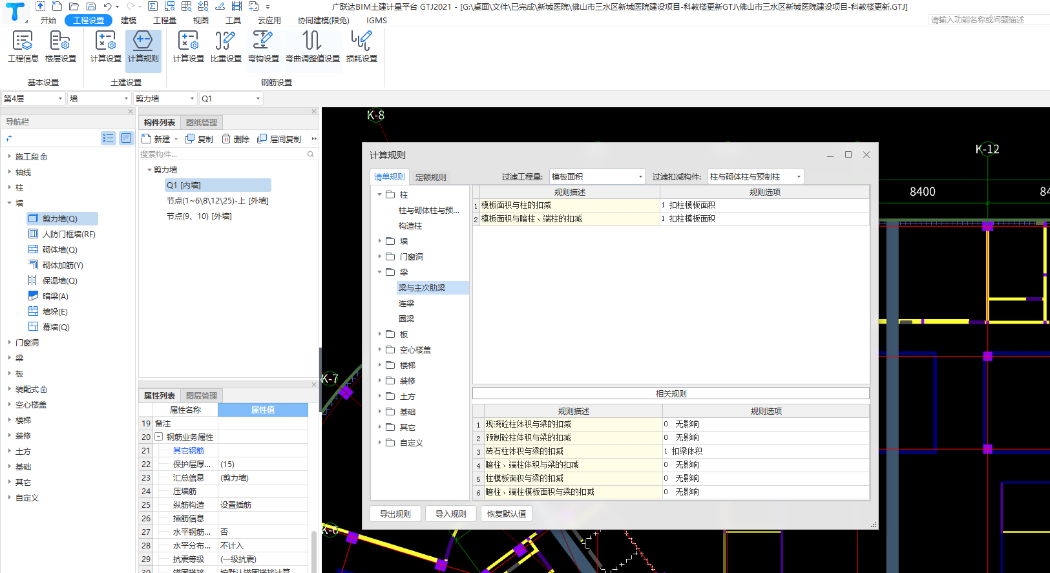The image size is (1050, 573).
Task: Select 幕墙(Q) in navigation
Action: (x=49, y=328)
